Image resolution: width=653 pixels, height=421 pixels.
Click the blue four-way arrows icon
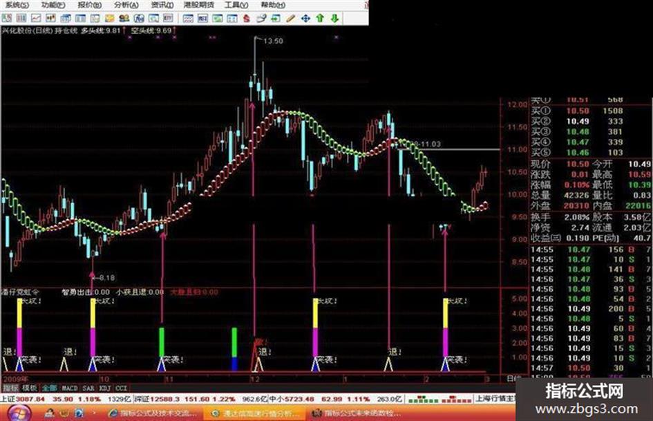pos(305,18)
